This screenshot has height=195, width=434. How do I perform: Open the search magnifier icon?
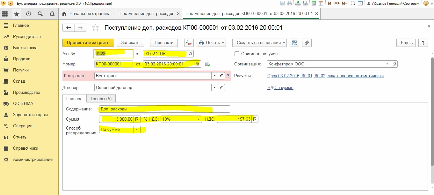(x=40, y=14)
